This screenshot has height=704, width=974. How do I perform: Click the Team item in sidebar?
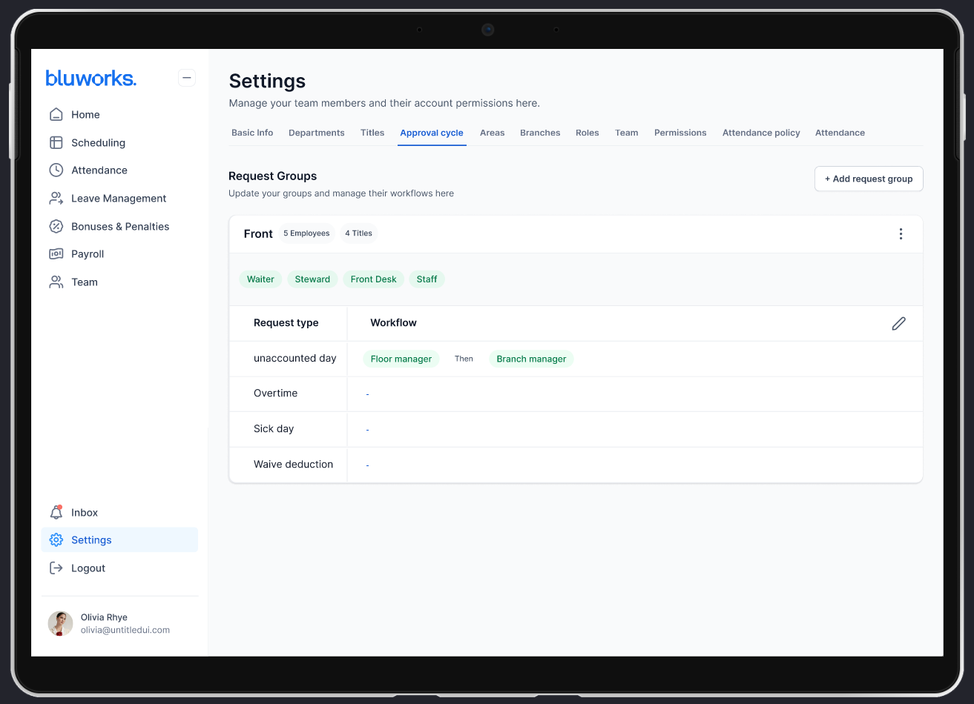[x=84, y=282]
